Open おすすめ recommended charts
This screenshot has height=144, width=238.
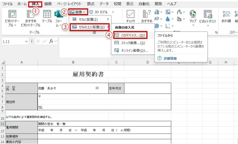pos(147,16)
